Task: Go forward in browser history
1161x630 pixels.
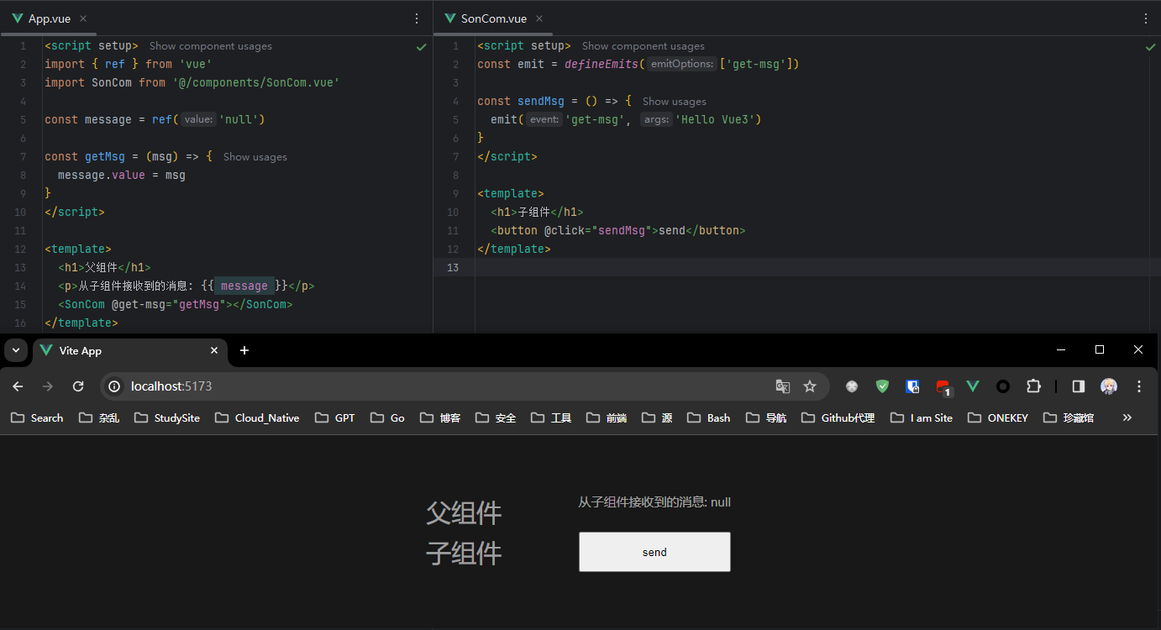Action: (x=48, y=386)
